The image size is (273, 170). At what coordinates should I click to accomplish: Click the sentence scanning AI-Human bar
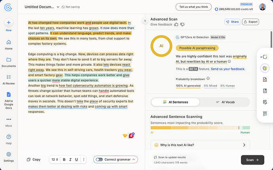(x=200, y=128)
